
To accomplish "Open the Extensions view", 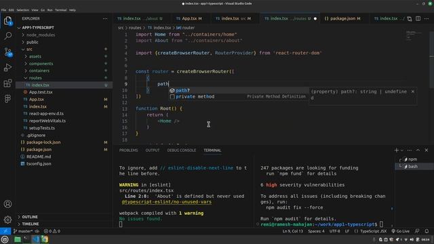I will point(7,83).
